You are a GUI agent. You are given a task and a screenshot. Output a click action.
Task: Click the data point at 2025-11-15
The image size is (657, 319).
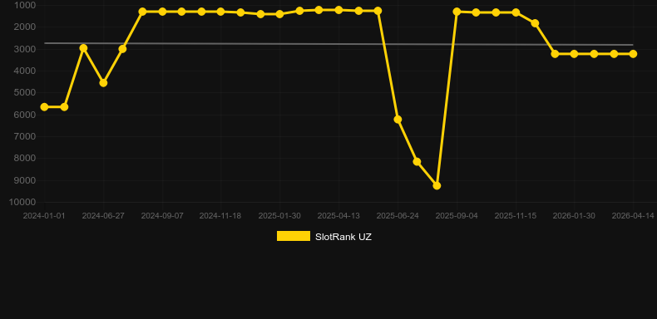(516, 12)
